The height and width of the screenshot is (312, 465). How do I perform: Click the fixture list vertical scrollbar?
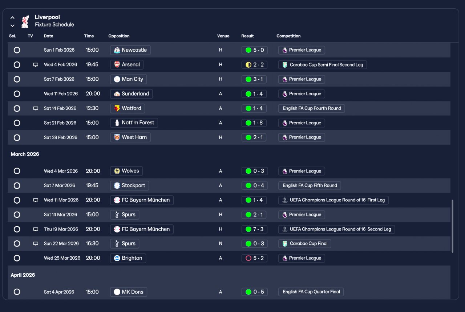[453, 226]
